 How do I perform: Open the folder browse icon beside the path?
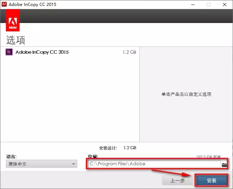[x=224, y=164]
